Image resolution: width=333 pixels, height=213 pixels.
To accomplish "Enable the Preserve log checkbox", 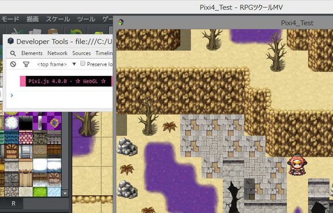I will click(x=83, y=64).
